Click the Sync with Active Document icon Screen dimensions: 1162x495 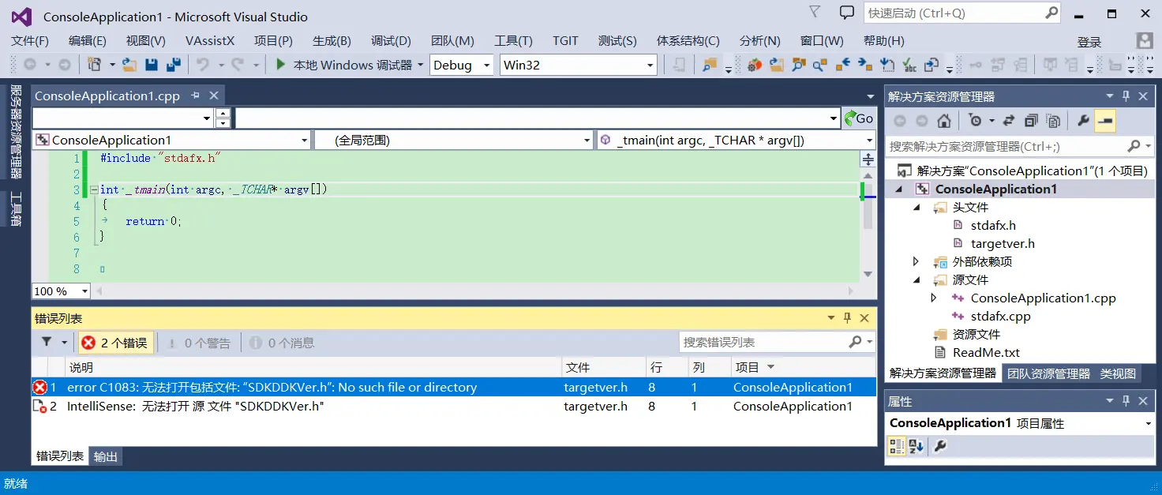tap(1009, 122)
